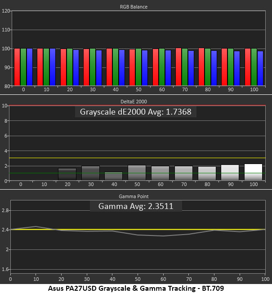Click the DeltaE bar at 30
272x293 pixels.
tap(91, 173)
